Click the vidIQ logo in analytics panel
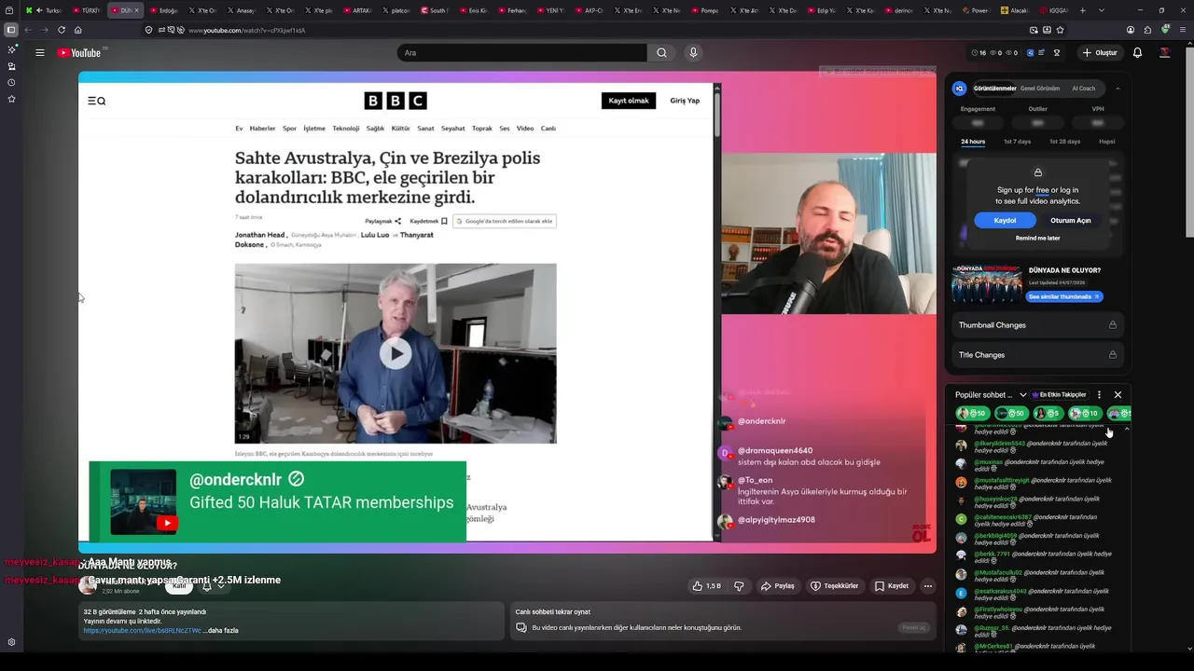 959,89
